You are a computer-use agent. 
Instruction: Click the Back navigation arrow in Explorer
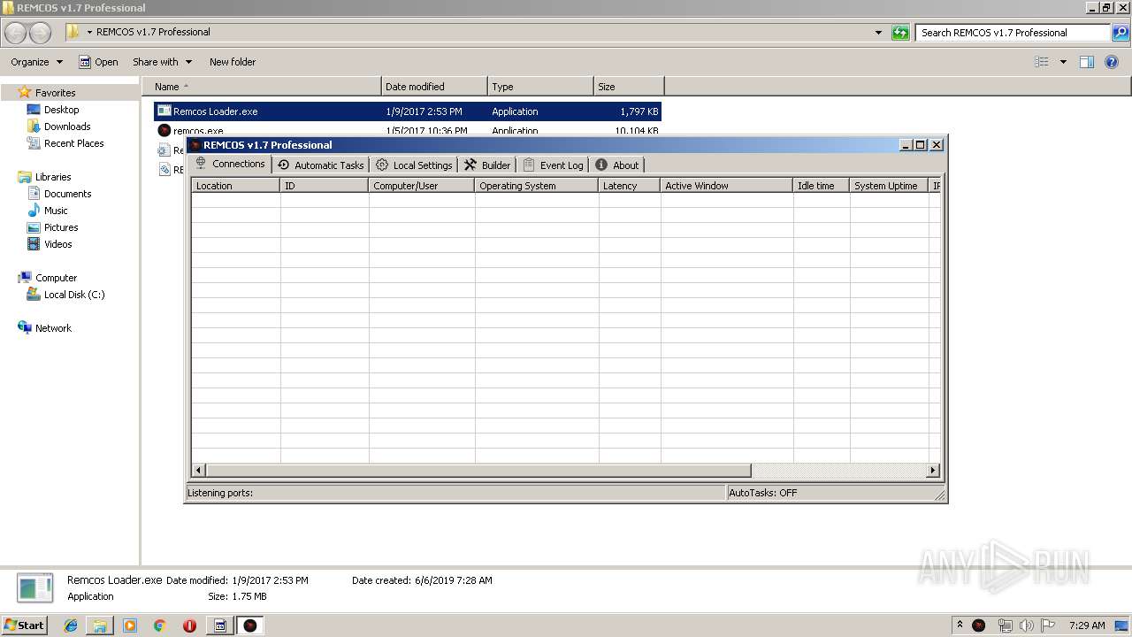pyautogui.click(x=16, y=33)
